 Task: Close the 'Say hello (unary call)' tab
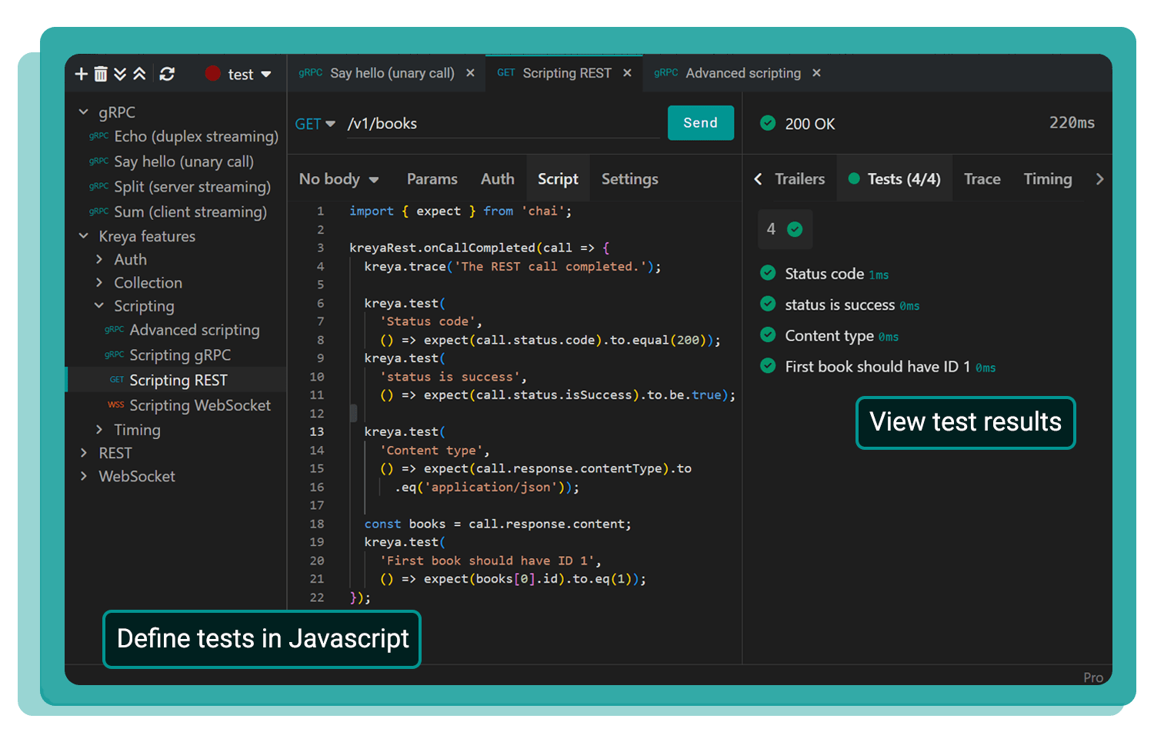(x=470, y=73)
